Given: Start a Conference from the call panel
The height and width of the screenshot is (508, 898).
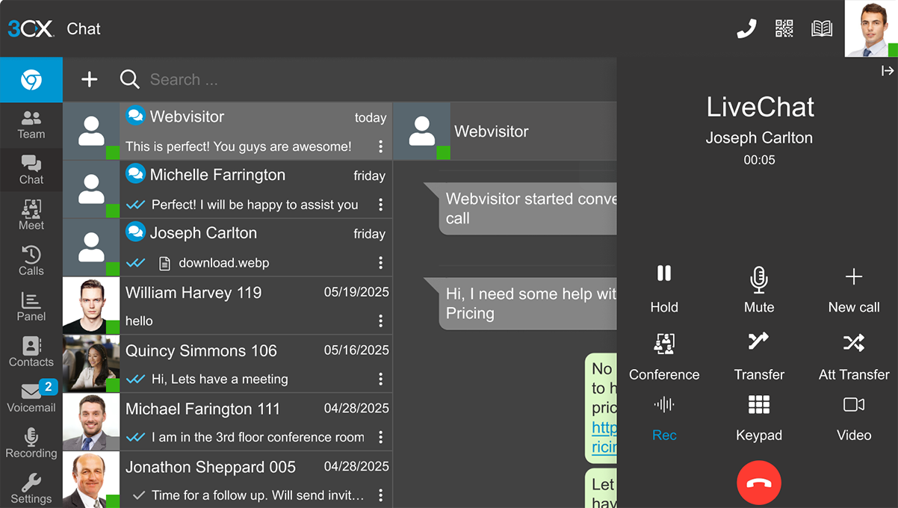Looking at the screenshot, I should pos(664,356).
